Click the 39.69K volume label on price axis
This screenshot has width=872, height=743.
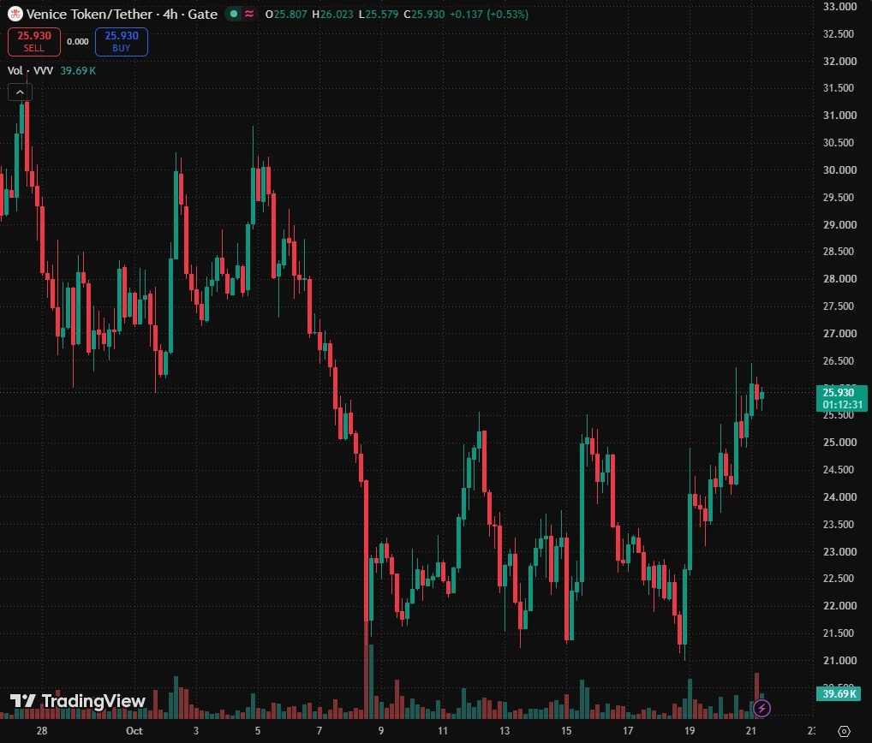839,693
